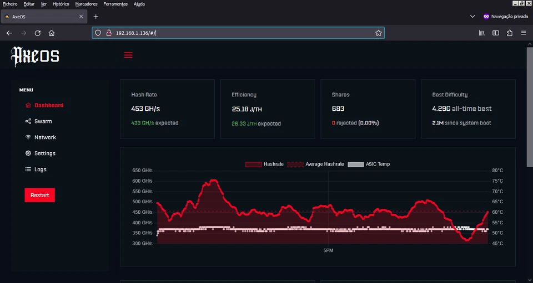Click the shield tracking protection icon

(x=98, y=33)
